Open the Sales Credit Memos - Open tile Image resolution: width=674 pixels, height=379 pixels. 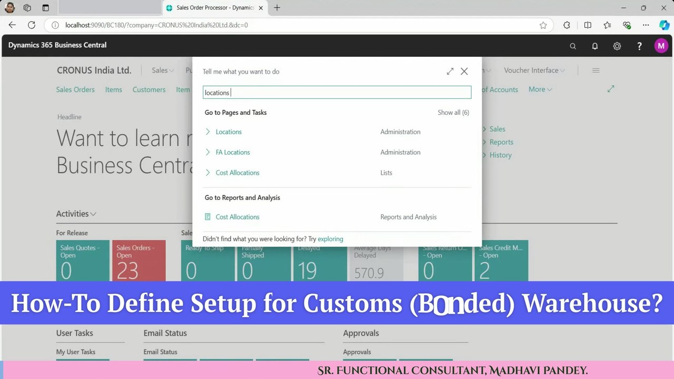pyautogui.click(x=501, y=261)
